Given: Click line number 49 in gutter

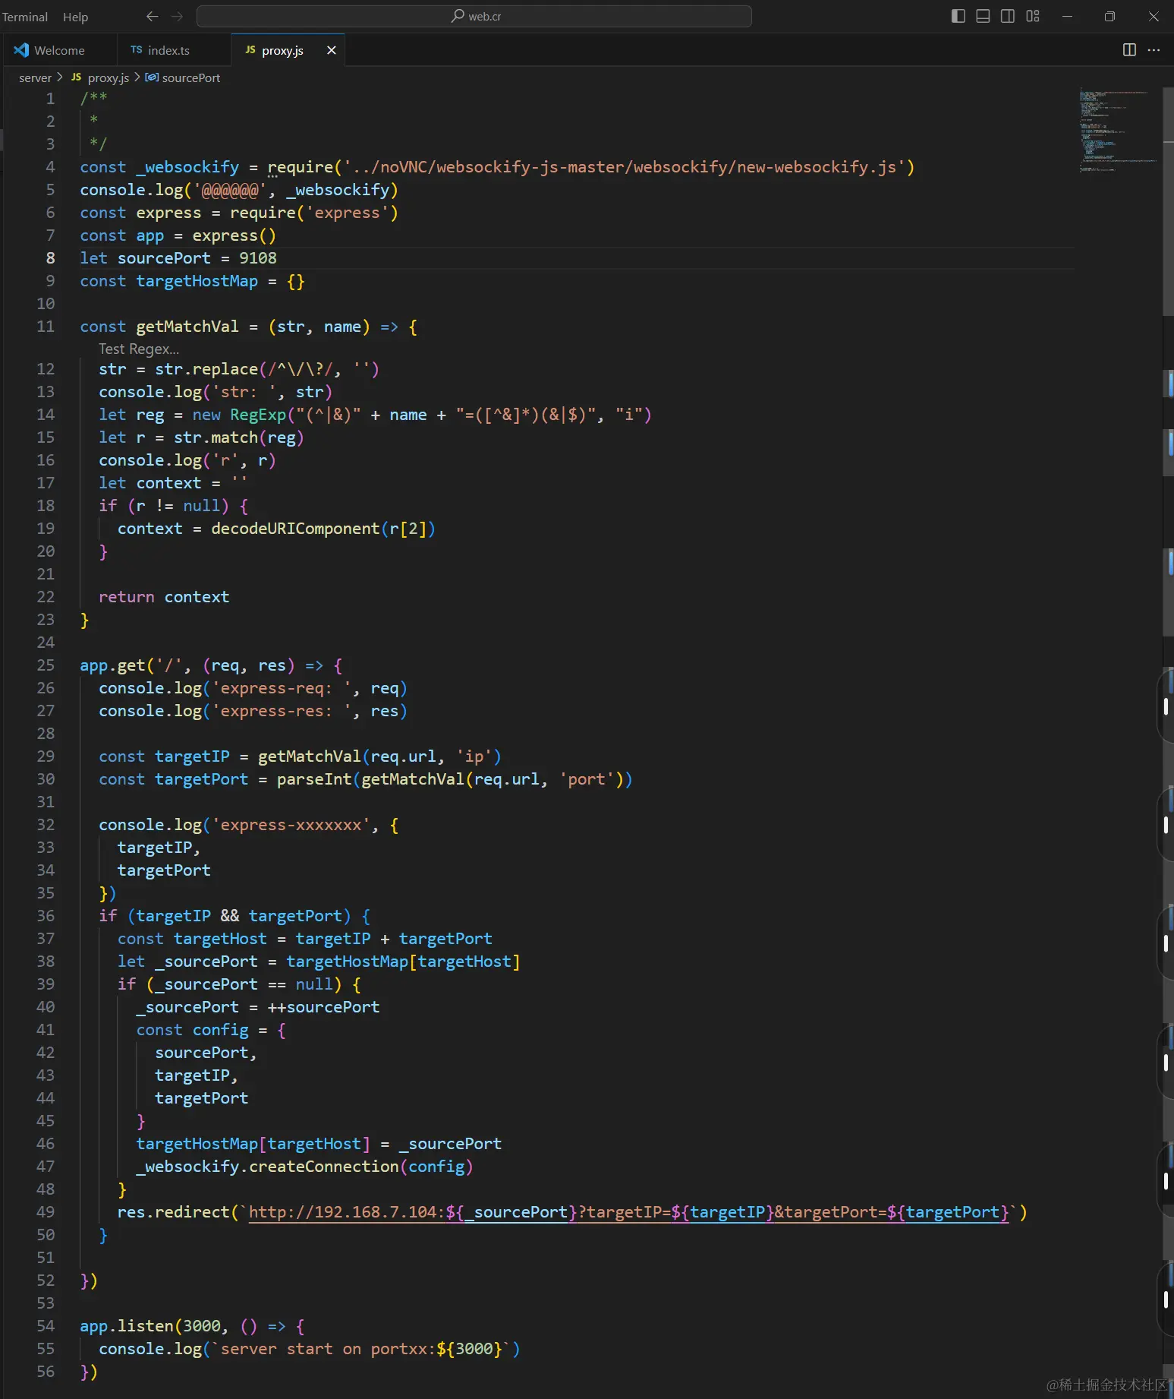Looking at the screenshot, I should (46, 1212).
